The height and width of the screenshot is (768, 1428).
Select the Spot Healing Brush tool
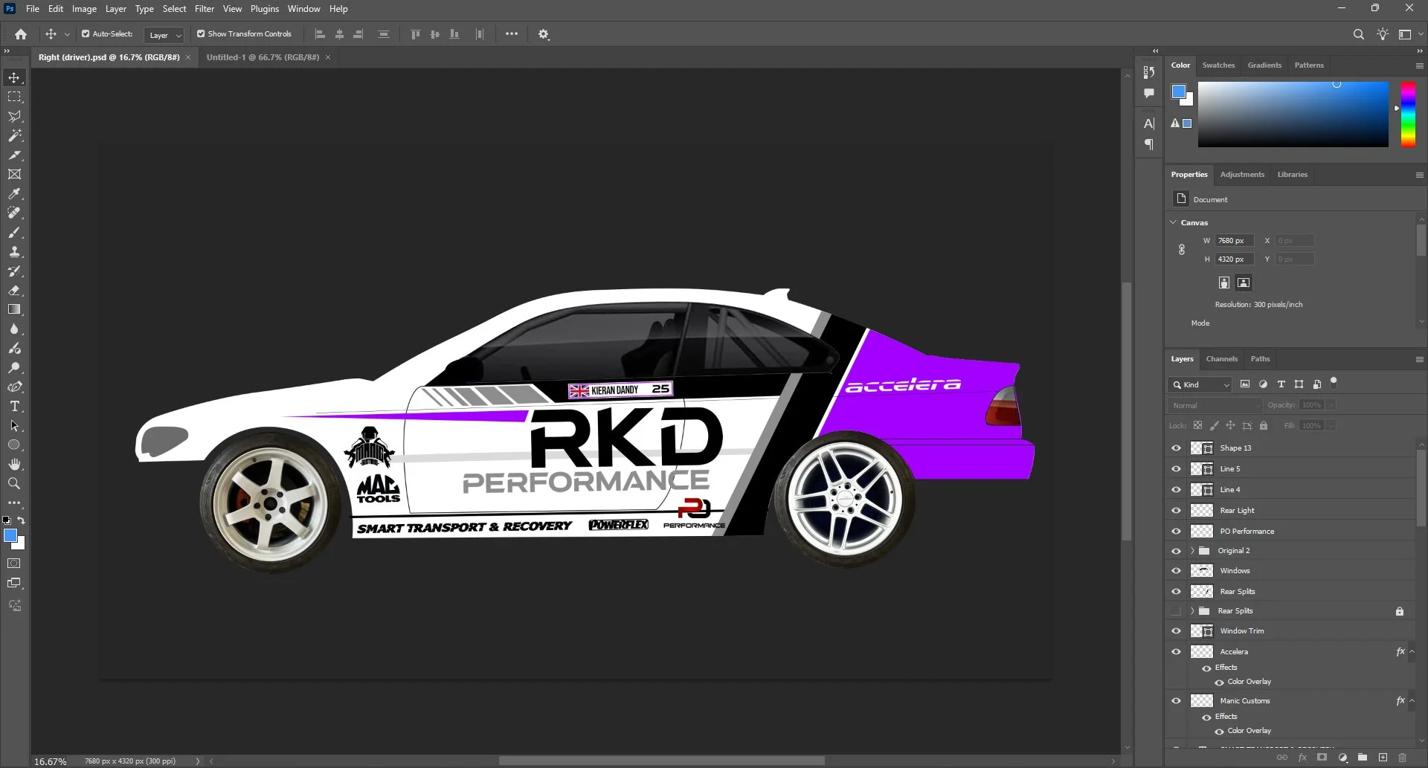tap(14, 213)
